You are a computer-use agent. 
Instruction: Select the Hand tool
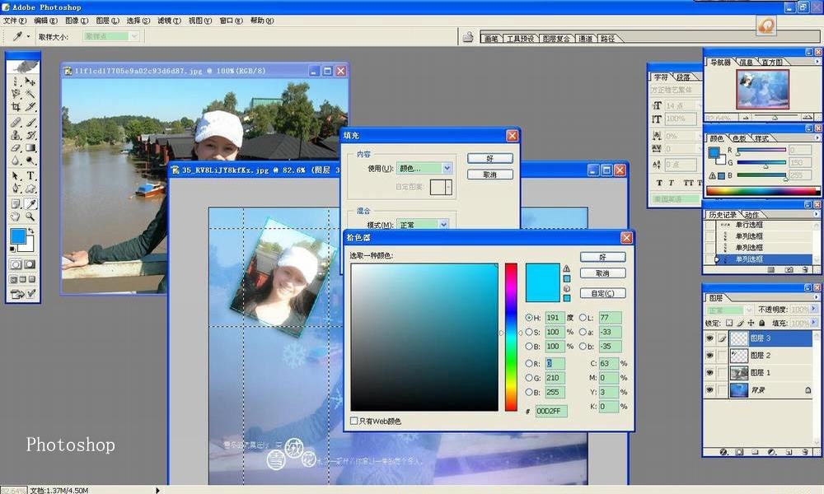(16, 217)
